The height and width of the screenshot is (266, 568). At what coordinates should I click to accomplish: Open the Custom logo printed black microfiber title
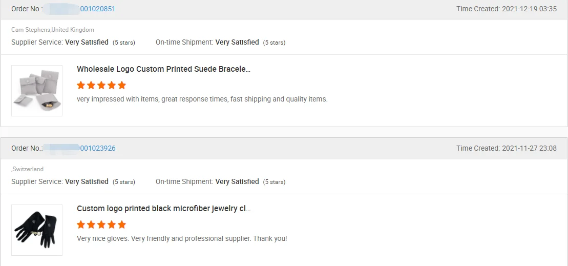[163, 209]
